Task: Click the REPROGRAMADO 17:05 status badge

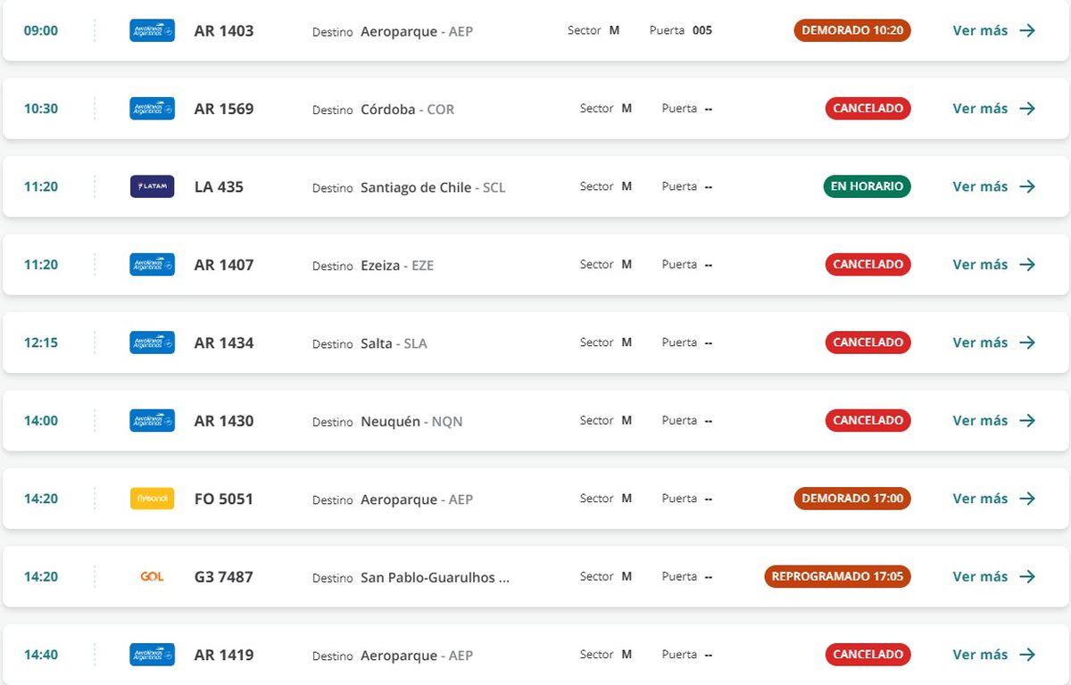Action: tap(837, 577)
